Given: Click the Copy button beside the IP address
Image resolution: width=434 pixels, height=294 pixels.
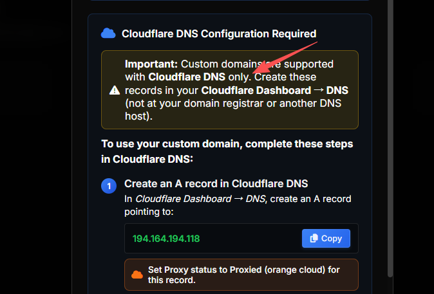Looking at the screenshot, I should pyautogui.click(x=326, y=238).
